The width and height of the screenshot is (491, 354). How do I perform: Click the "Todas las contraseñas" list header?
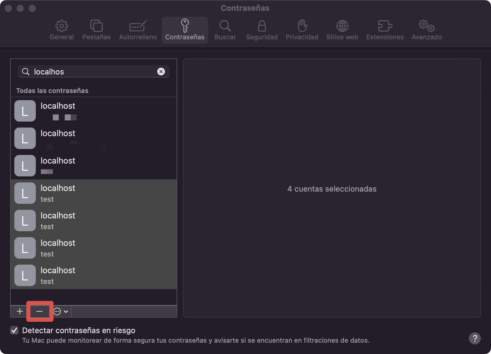click(x=52, y=91)
